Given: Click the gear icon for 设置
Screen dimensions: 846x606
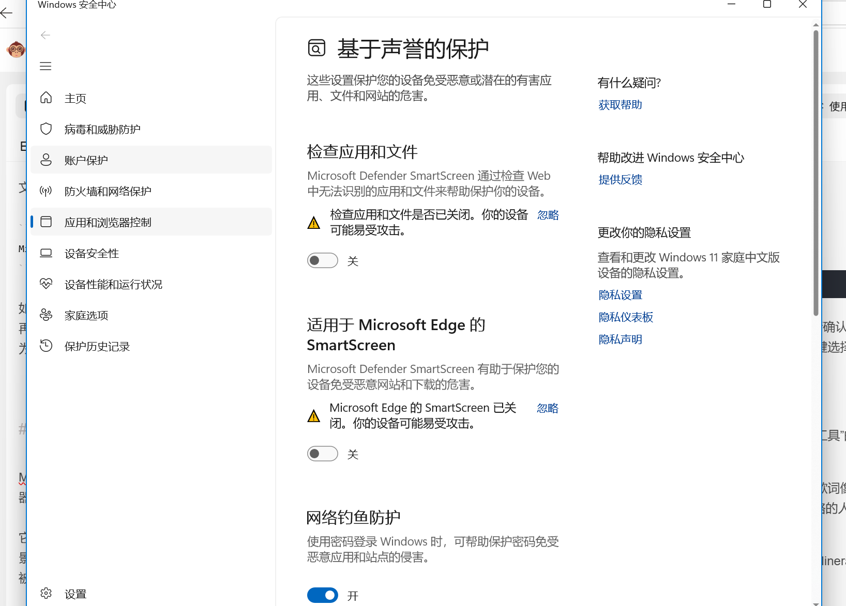Looking at the screenshot, I should [x=46, y=593].
